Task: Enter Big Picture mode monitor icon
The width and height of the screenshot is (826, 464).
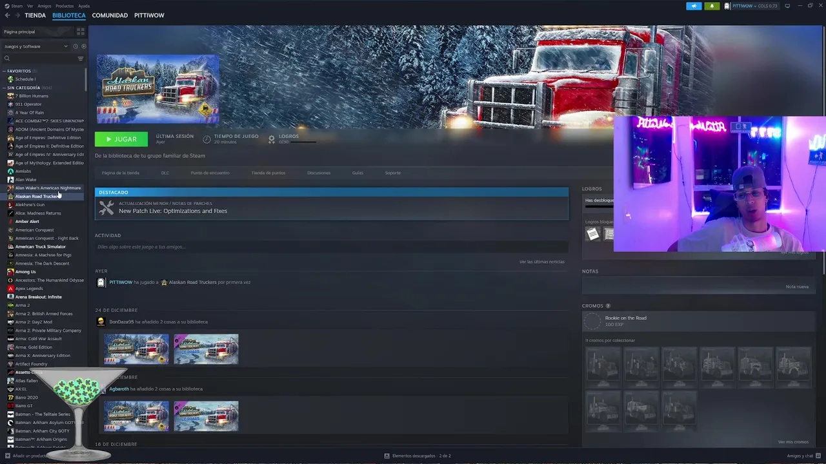Action: 787,6
